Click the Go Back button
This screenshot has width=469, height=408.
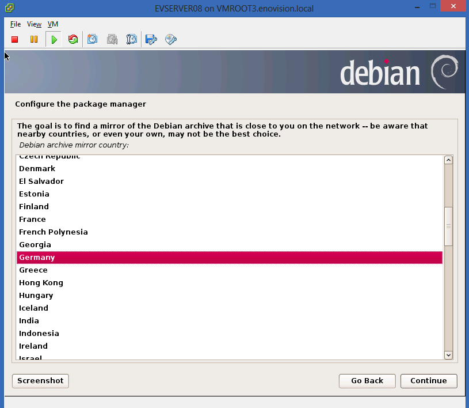(x=367, y=381)
